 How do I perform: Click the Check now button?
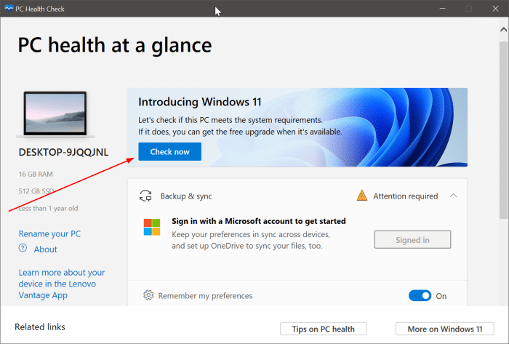coord(169,151)
